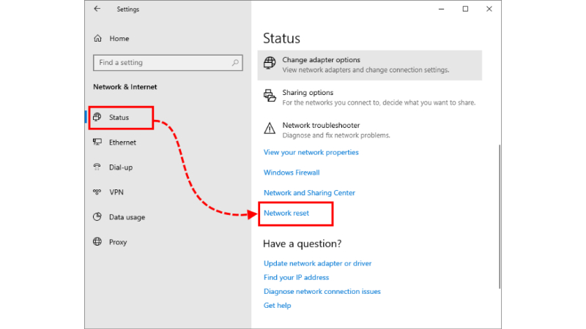Select the Status page label

pyautogui.click(x=119, y=118)
